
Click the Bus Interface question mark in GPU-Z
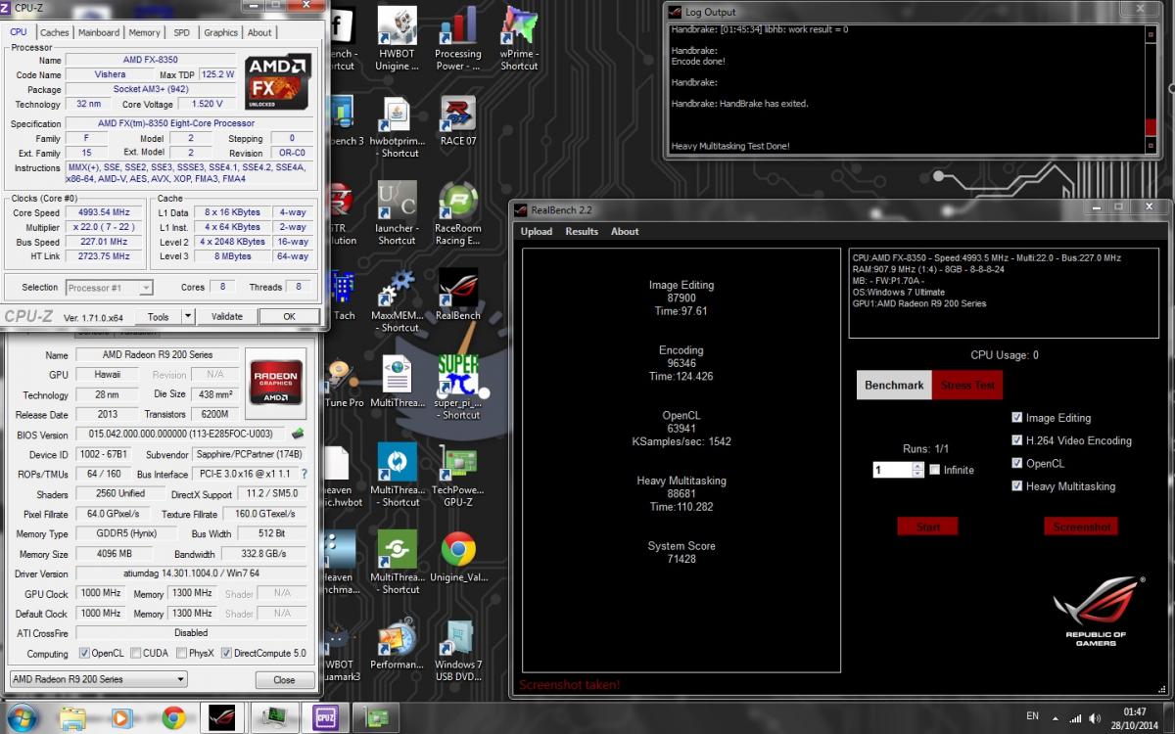(x=305, y=475)
